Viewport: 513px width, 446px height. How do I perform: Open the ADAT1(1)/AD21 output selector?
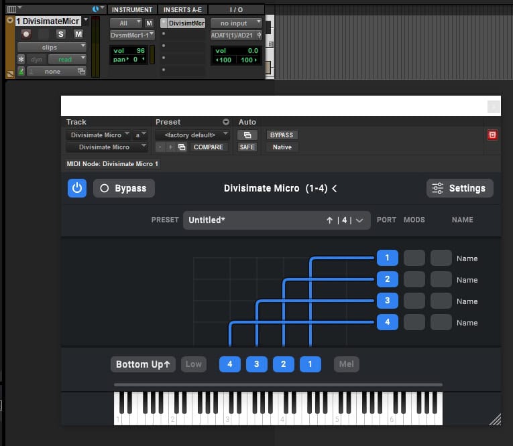[233, 35]
